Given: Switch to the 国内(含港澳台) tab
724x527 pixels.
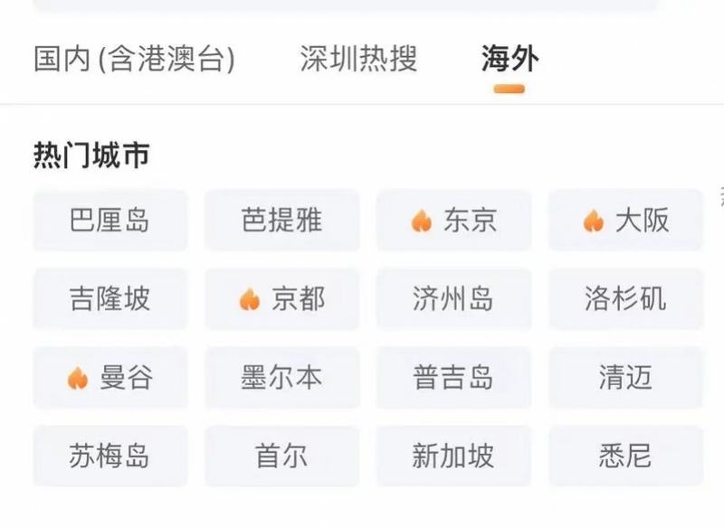Looking at the screenshot, I should tap(134, 59).
